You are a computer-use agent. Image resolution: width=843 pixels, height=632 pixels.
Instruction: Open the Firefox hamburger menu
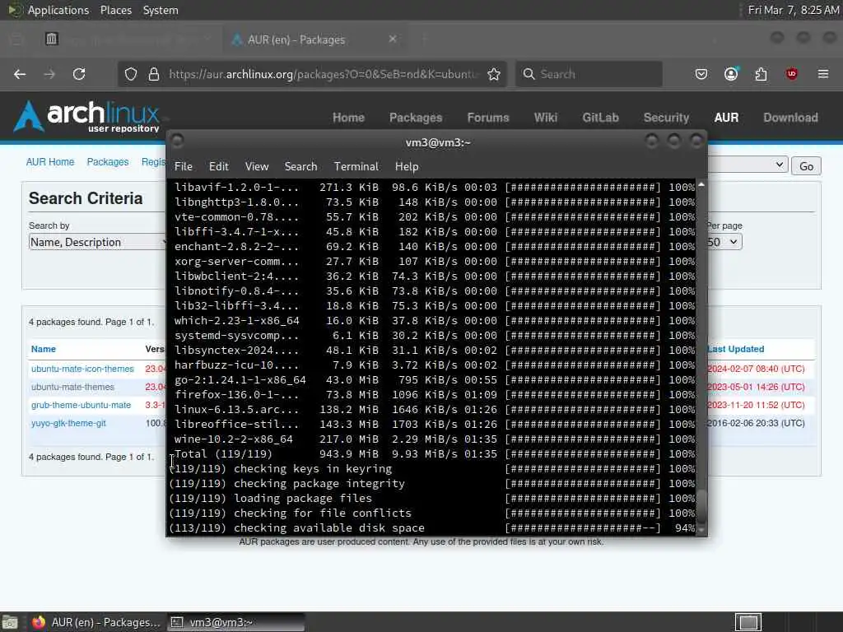click(x=823, y=74)
